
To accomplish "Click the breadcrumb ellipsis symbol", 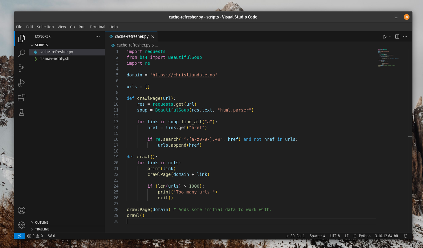I will click(x=157, y=45).
